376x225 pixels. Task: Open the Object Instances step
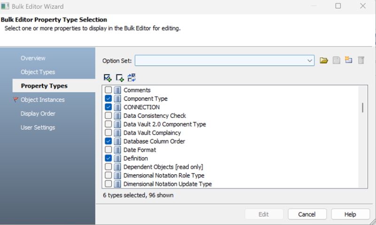[42, 100]
